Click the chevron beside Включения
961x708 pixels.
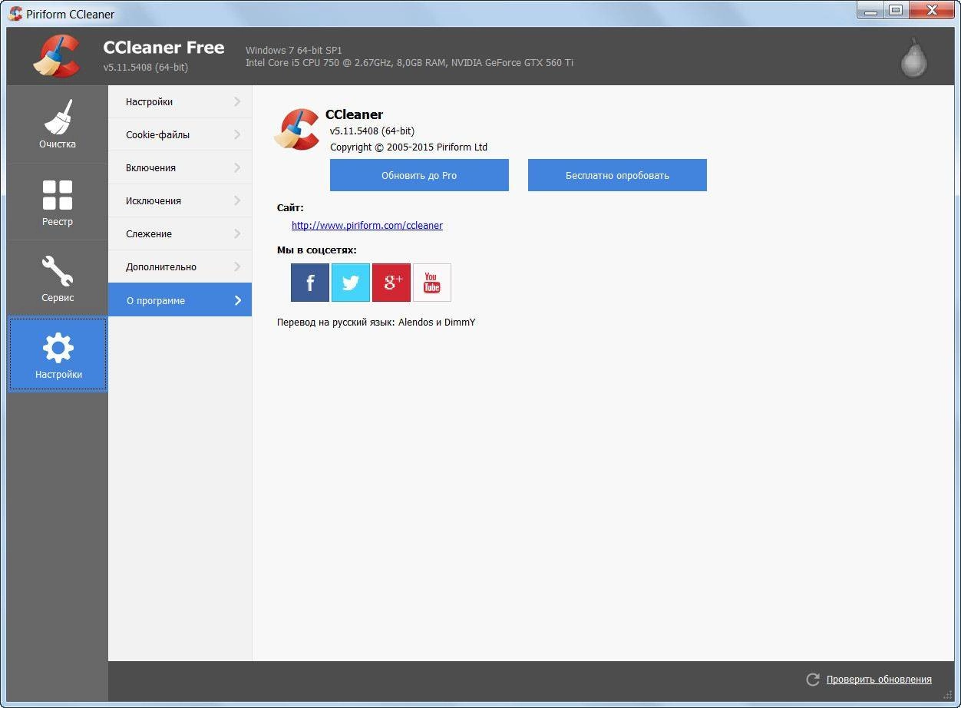[x=237, y=167]
